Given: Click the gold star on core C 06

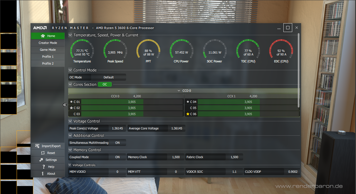Looking at the screenshot, I should coord(188,114).
